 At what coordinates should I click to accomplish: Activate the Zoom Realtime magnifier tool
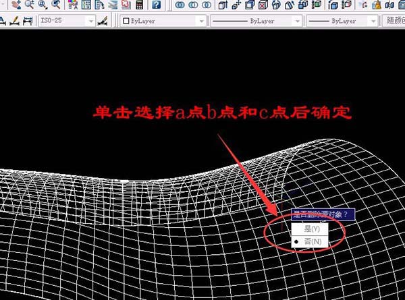pyautogui.click(x=30, y=5)
